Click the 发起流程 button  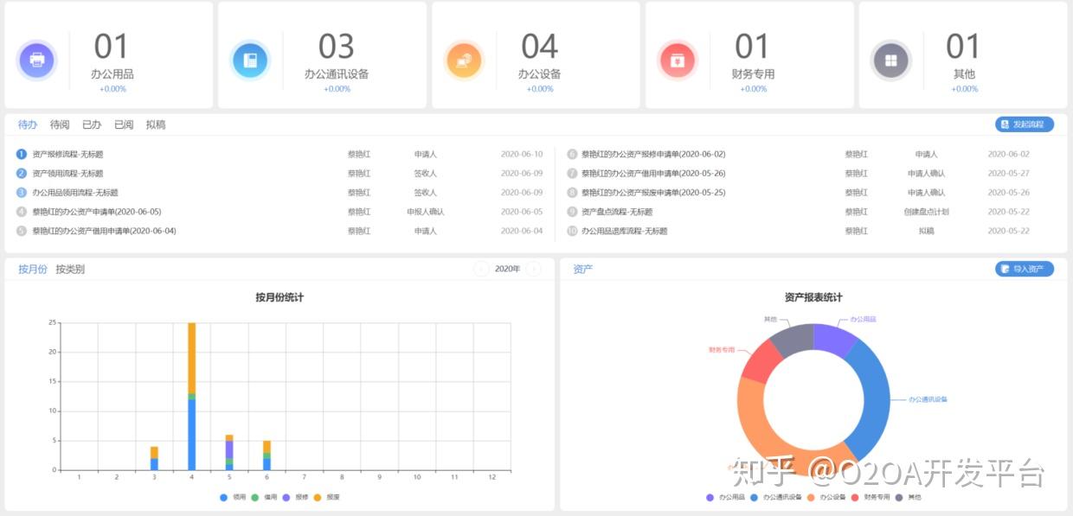[1025, 124]
